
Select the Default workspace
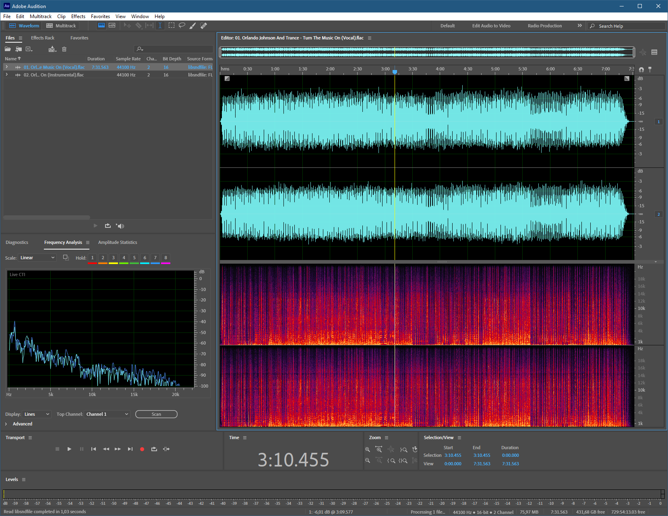[447, 26]
